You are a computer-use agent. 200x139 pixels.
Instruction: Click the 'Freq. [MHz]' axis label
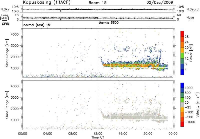click(x=4, y=17)
